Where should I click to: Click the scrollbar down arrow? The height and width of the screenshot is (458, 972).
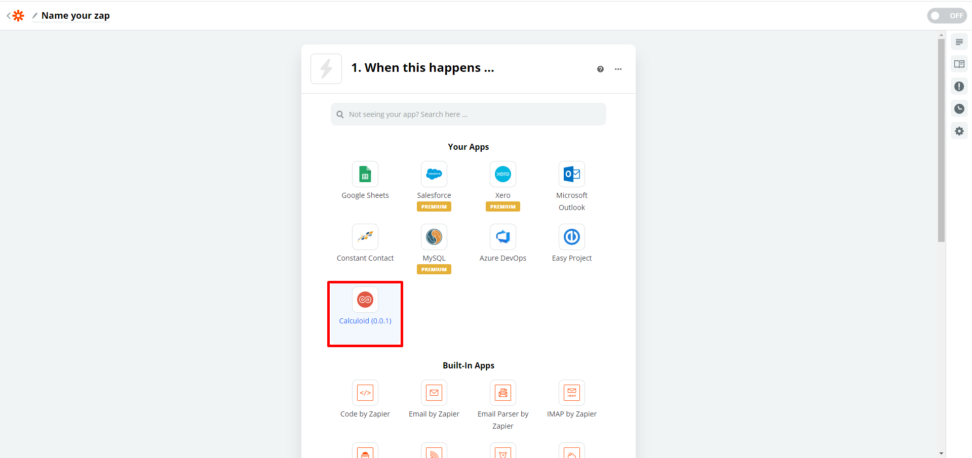[x=941, y=453]
